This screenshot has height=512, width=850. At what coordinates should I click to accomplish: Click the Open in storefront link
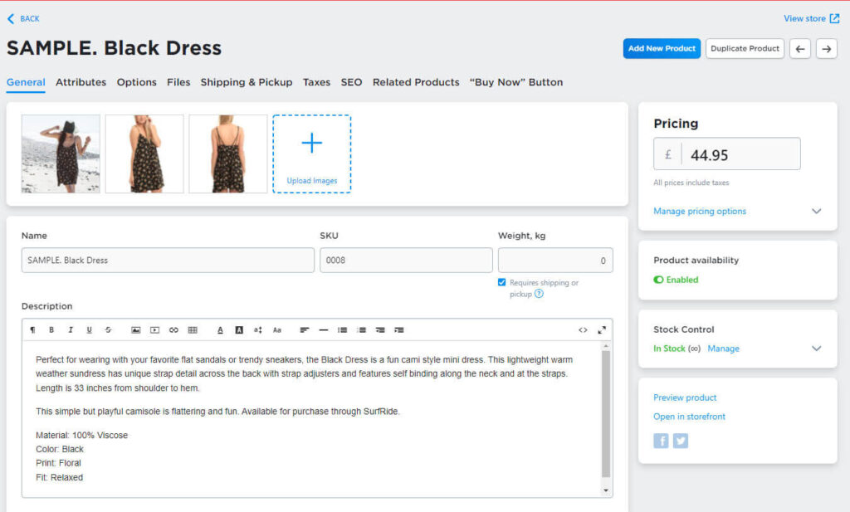(x=689, y=416)
